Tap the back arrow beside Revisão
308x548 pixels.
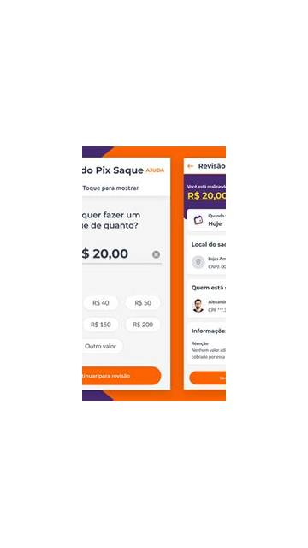(190, 166)
